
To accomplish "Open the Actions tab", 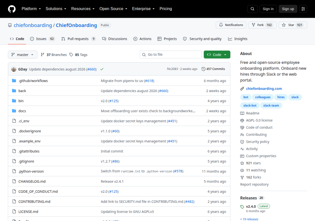I will pyautogui.click(x=142, y=39).
